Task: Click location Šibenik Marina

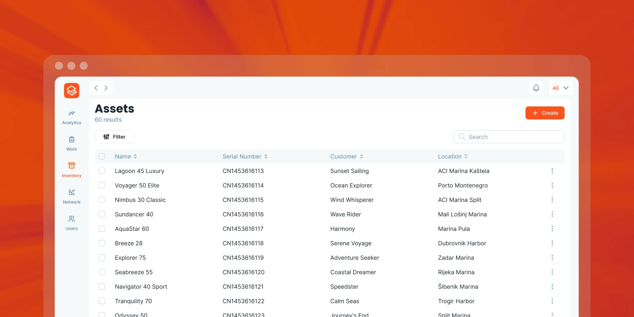Action: coord(458,287)
